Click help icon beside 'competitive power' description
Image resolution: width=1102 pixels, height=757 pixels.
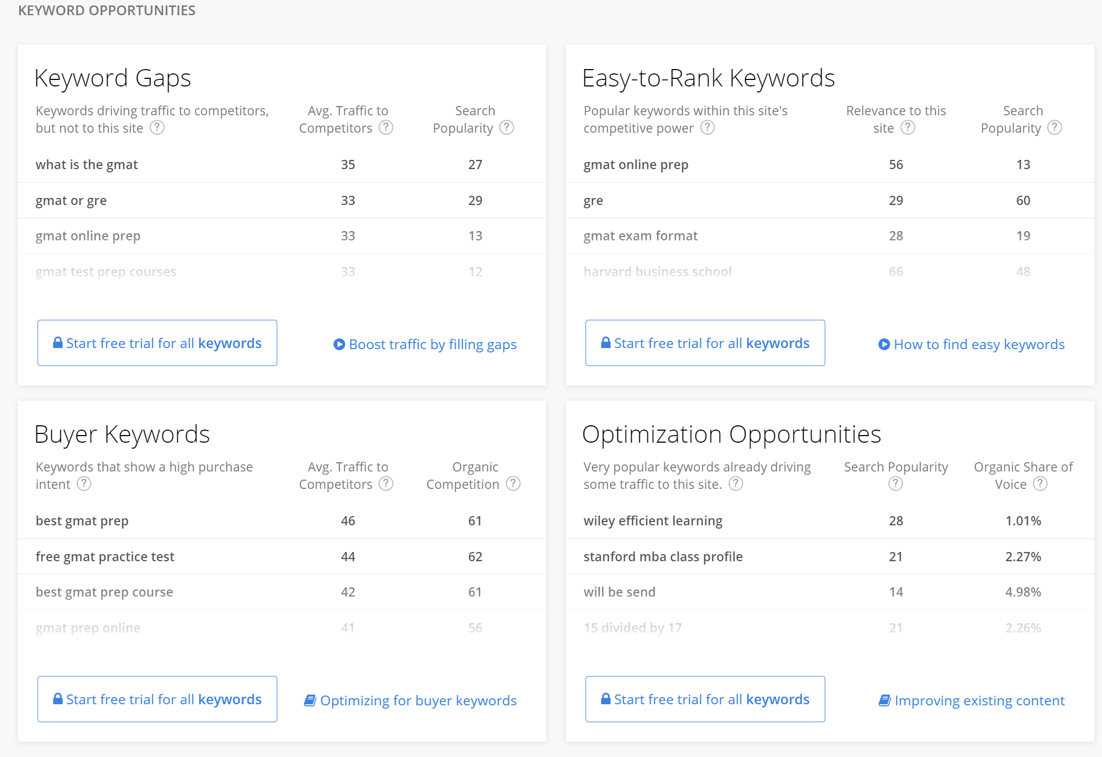tap(707, 128)
